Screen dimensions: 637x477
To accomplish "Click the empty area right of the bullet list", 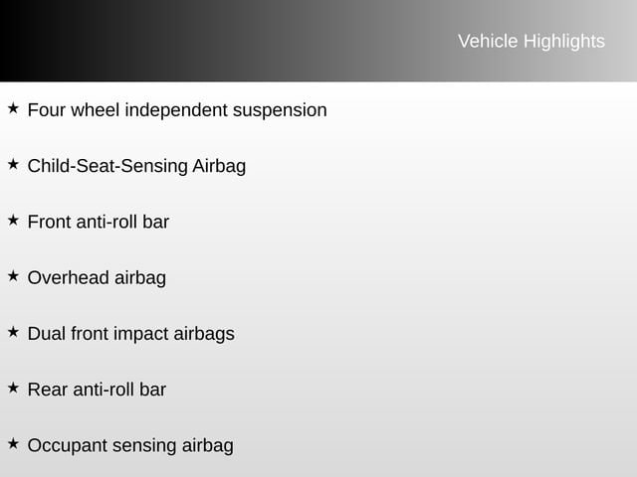I will 478,278.
